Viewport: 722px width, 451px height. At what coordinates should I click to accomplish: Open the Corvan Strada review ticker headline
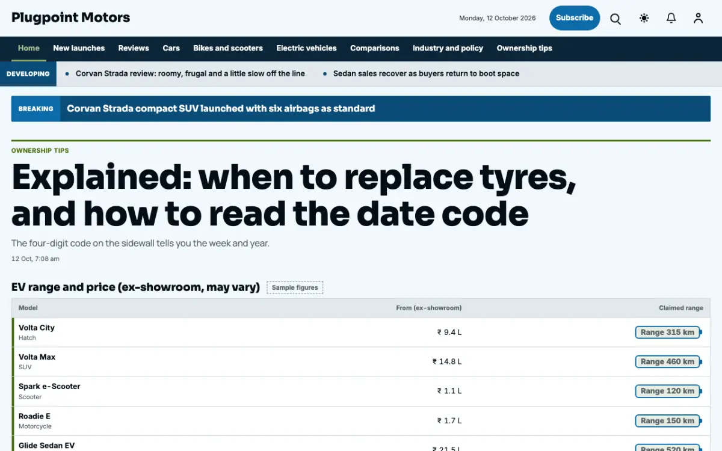click(190, 73)
